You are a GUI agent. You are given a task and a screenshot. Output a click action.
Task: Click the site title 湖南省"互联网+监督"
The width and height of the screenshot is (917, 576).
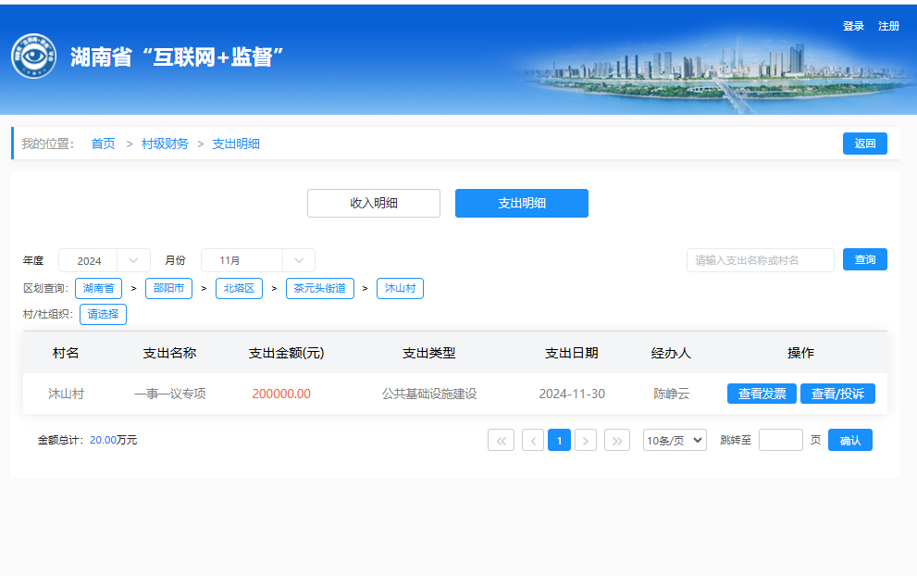pos(177,56)
